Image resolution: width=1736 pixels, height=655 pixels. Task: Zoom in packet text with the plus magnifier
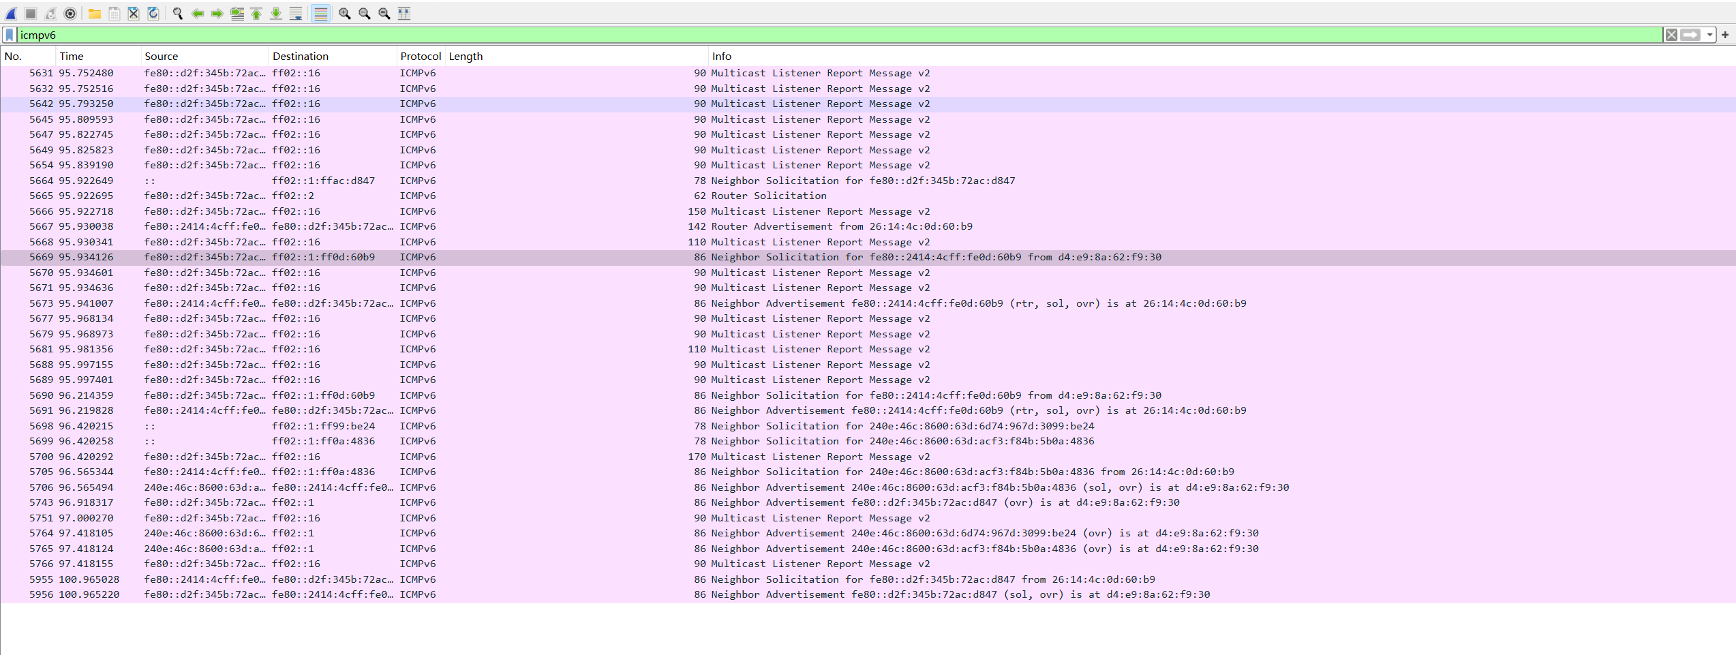click(x=345, y=14)
